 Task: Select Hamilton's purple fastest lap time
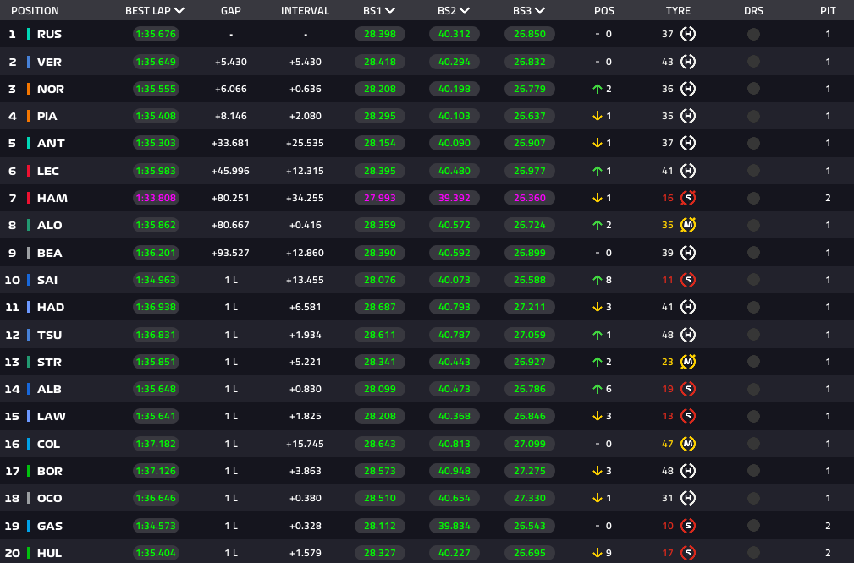tap(156, 198)
